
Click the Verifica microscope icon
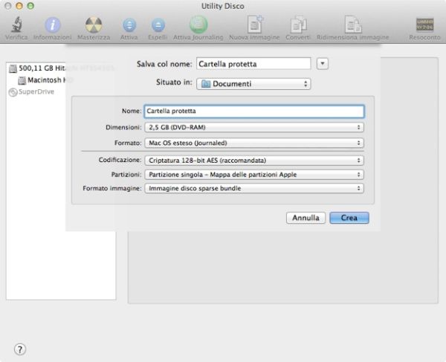click(x=15, y=25)
